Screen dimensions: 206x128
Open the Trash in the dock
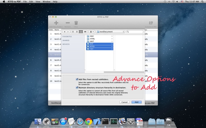click(169, 121)
